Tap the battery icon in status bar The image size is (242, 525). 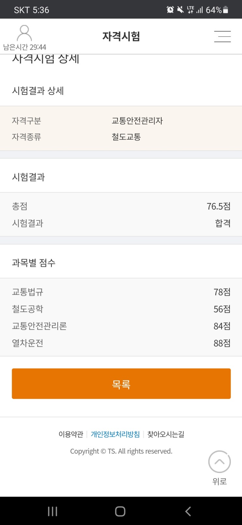click(226, 10)
